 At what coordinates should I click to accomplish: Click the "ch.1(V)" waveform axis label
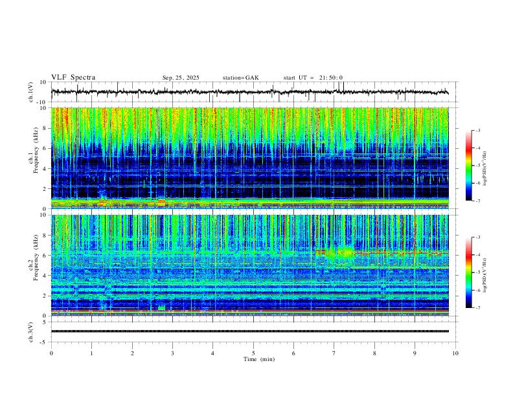point(31,92)
